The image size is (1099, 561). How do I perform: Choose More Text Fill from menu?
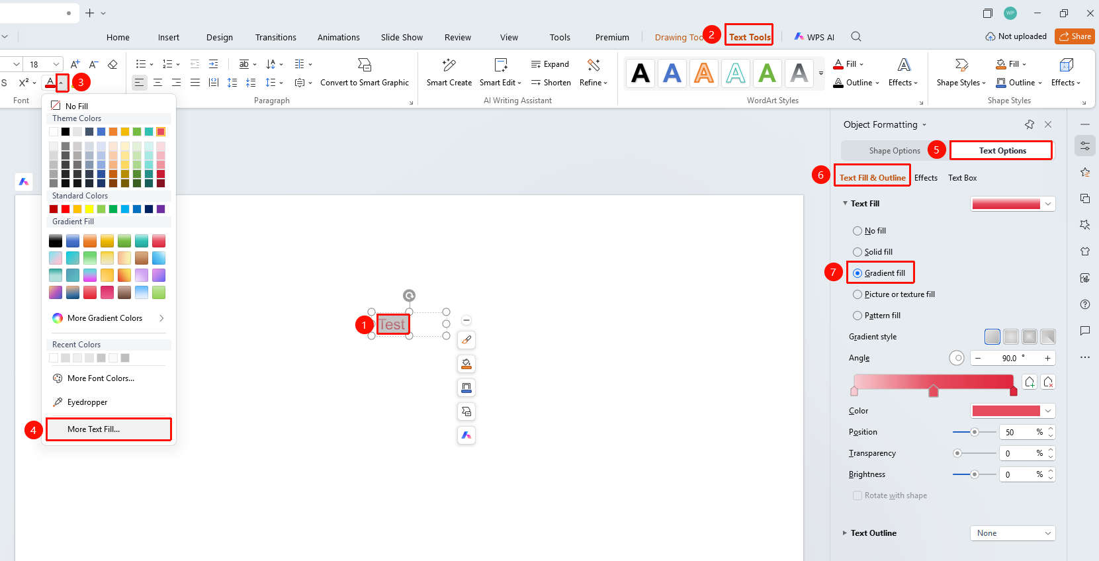pyautogui.click(x=109, y=429)
